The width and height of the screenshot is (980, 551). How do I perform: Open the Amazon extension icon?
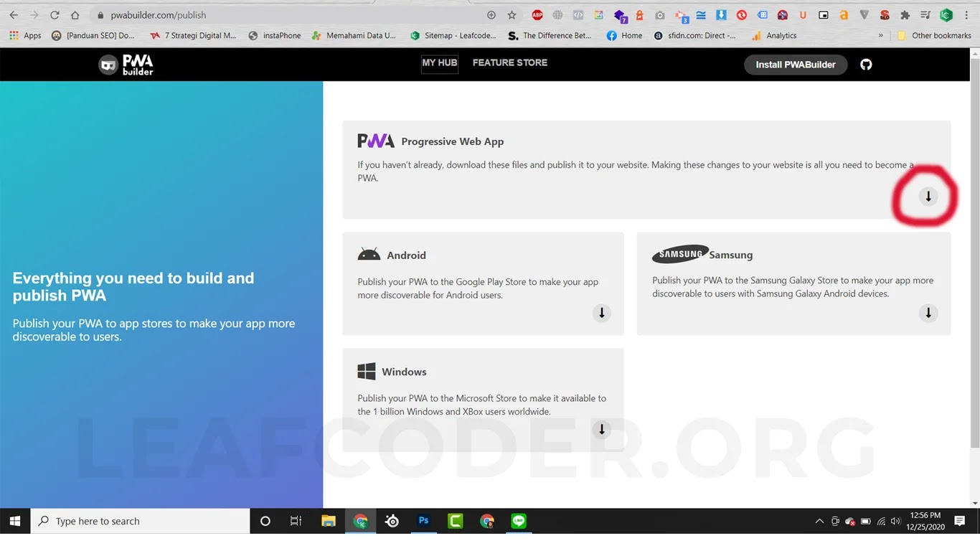(x=844, y=15)
